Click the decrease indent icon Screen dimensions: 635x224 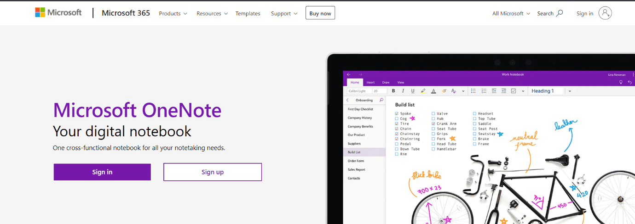point(494,91)
